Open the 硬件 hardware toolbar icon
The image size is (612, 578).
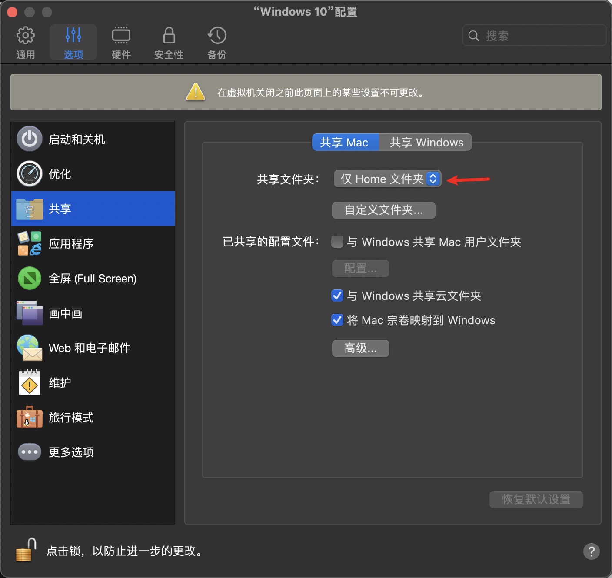pos(121,35)
